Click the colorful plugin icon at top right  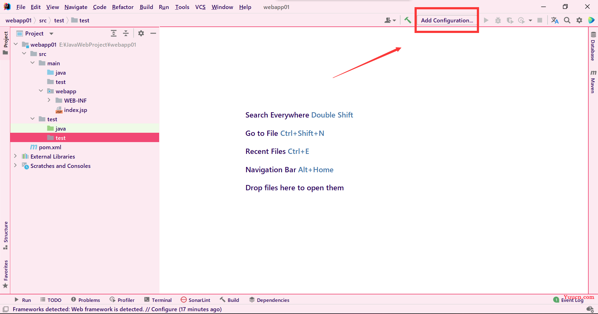tap(591, 20)
